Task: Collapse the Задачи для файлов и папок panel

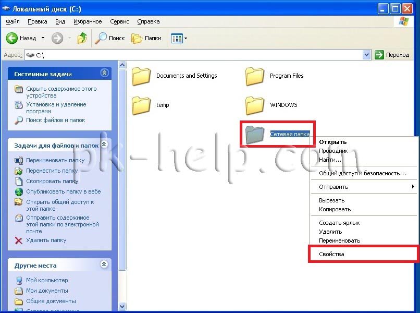Action: coord(104,145)
